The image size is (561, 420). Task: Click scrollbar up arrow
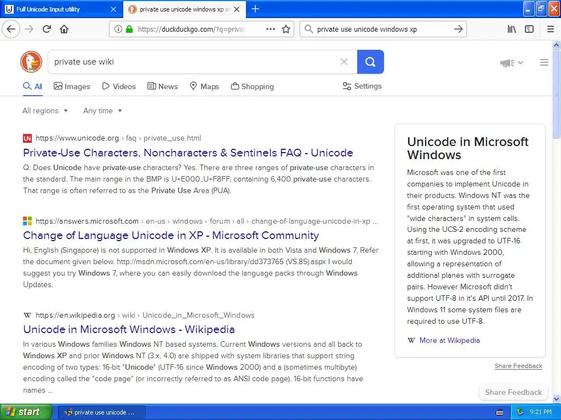(x=556, y=45)
